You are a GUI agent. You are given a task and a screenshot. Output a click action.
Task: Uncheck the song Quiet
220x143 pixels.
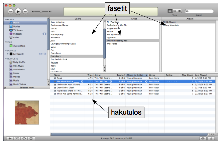tap(55, 78)
